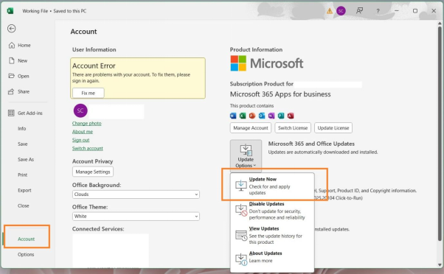Click the OneNote app icon under product contains
The image size is (444, 274).
pyautogui.click(x=271, y=116)
